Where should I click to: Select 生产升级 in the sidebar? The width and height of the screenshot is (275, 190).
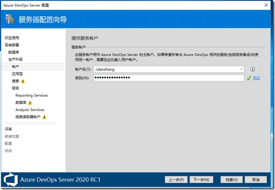click(x=16, y=60)
